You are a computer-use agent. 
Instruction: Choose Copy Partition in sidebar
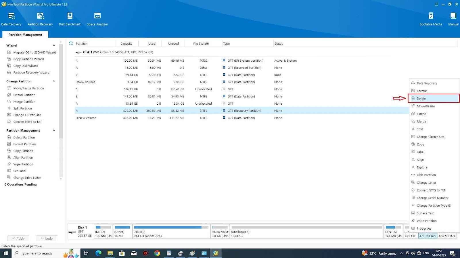point(20,151)
